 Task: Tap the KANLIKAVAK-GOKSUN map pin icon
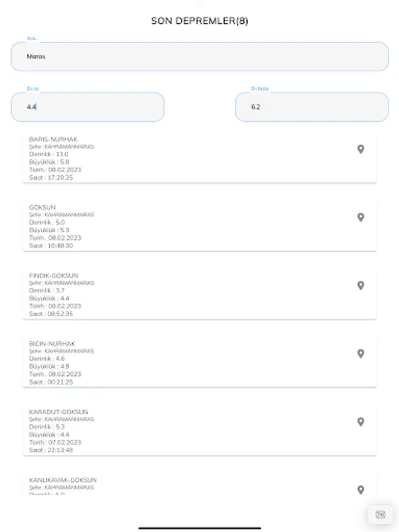(361, 489)
